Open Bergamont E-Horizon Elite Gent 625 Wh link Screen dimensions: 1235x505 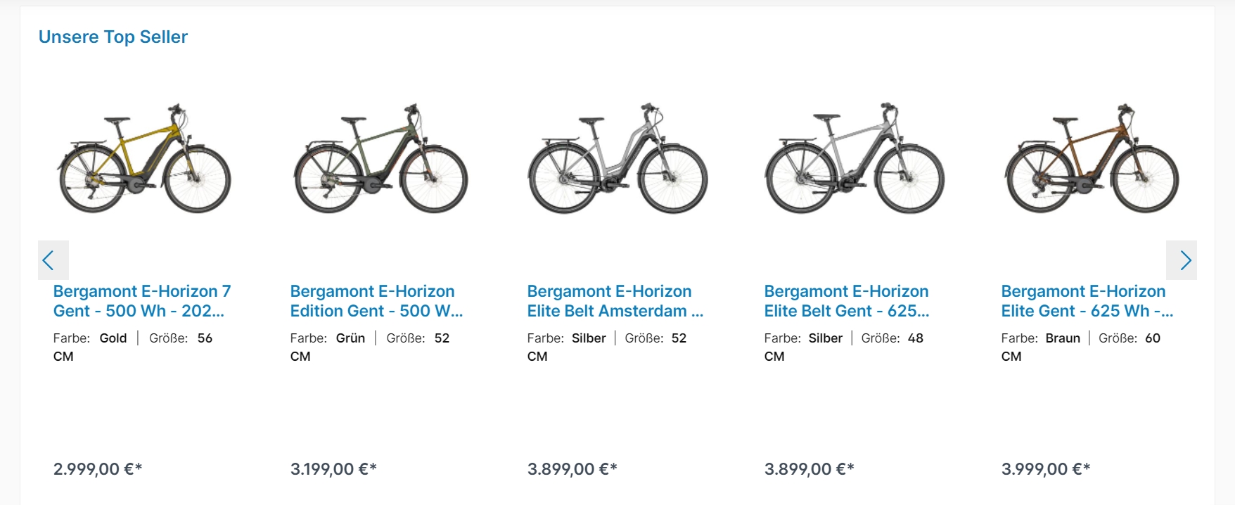click(x=1087, y=301)
